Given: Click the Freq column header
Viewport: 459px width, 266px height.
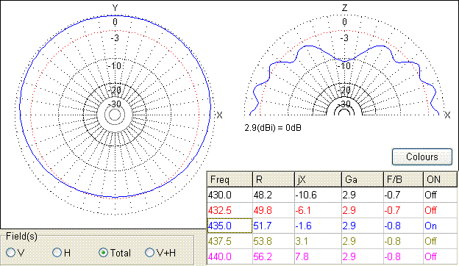Looking at the screenshot, I should click(230, 179).
